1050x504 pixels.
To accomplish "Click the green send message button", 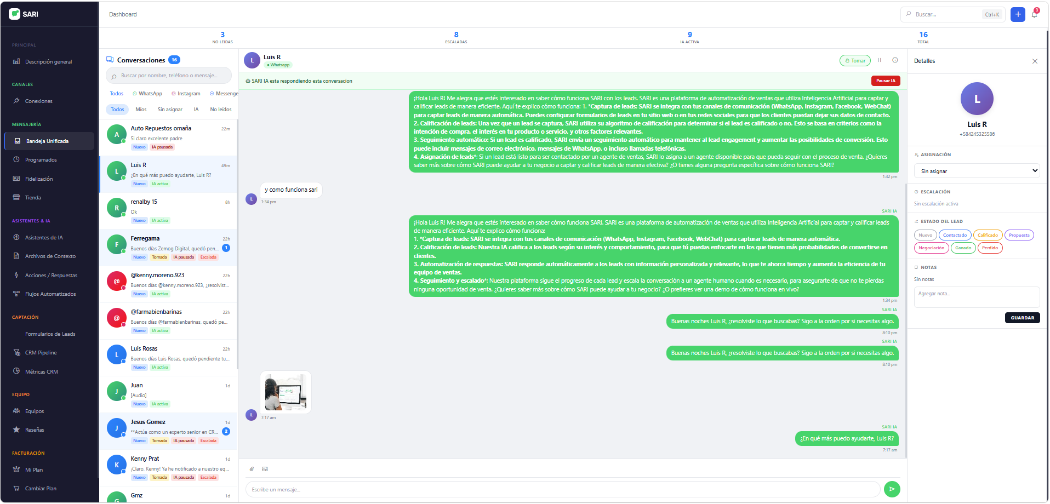I will [892, 489].
